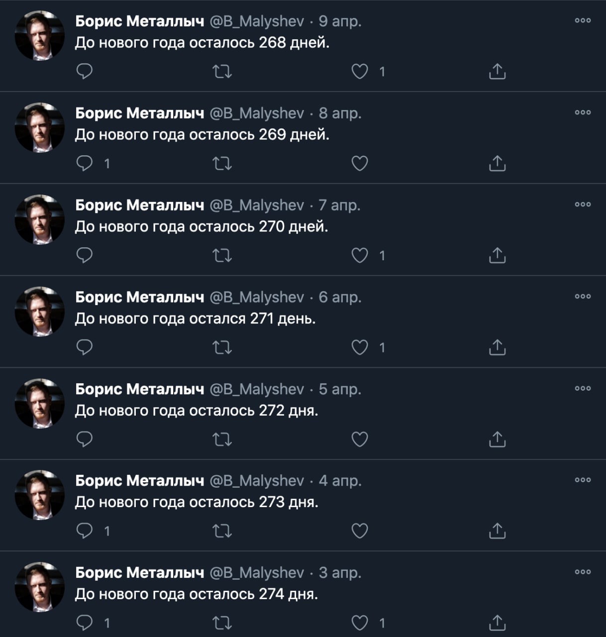This screenshot has height=637, width=606.
Task: Retweet the 4 апр. tweet
Action: pos(222,531)
